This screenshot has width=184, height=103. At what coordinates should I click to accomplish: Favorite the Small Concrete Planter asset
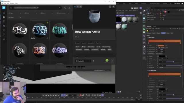pyautogui.click(x=76, y=37)
